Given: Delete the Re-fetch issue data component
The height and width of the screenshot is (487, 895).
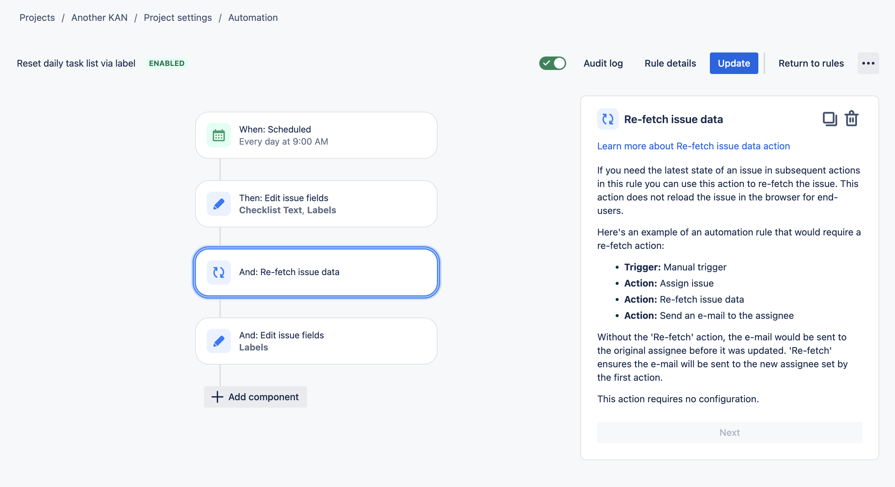Looking at the screenshot, I should [852, 119].
